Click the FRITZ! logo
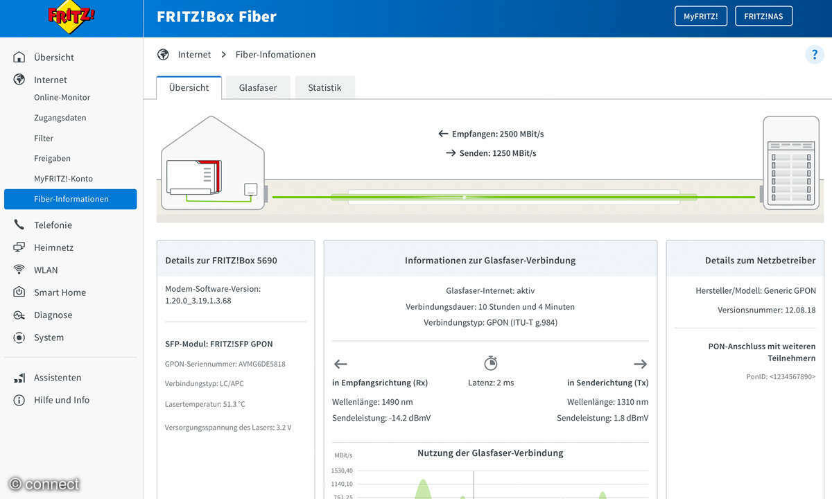Viewport: 832px width, 499px height. pyautogui.click(x=71, y=19)
